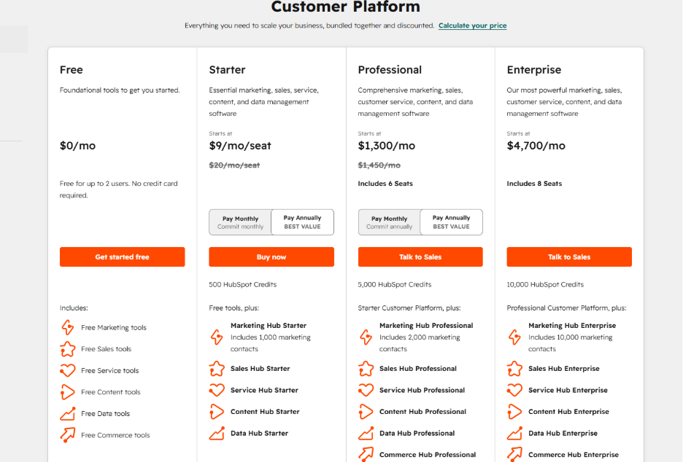Click the Commerce Hub Professional arrow icon
The width and height of the screenshot is (683, 462).
(x=366, y=454)
